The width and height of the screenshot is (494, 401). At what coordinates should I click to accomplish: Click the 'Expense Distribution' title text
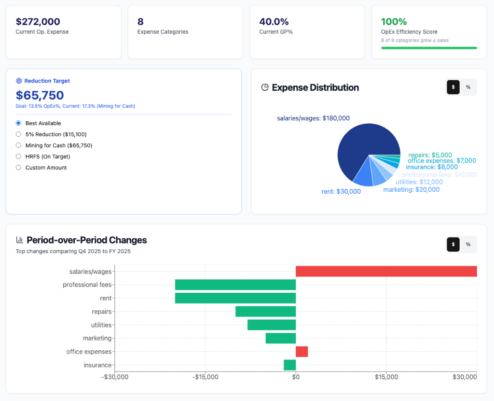[x=316, y=87]
